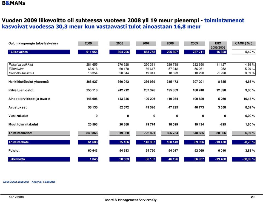The image size is (263, 202).
Task: Click the CAGR ( 5v ) header
Action: pyautogui.click(x=244, y=43)
